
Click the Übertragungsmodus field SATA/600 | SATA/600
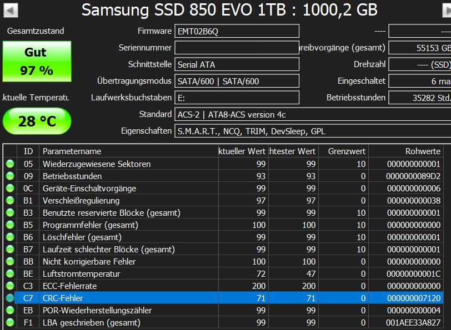pyautogui.click(x=237, y=81)
